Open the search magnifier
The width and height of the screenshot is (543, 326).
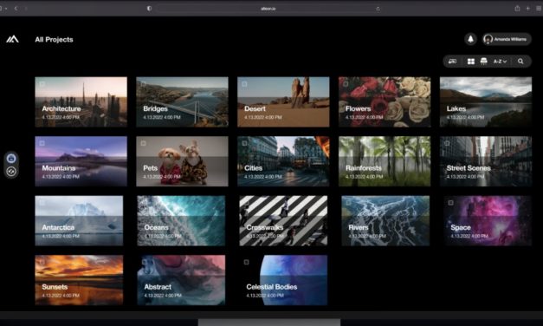click(x=520, y=62)
